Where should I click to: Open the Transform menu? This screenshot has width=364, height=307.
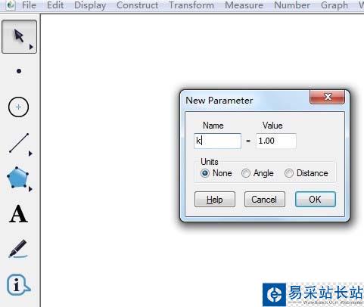click(x=191, y=5)
